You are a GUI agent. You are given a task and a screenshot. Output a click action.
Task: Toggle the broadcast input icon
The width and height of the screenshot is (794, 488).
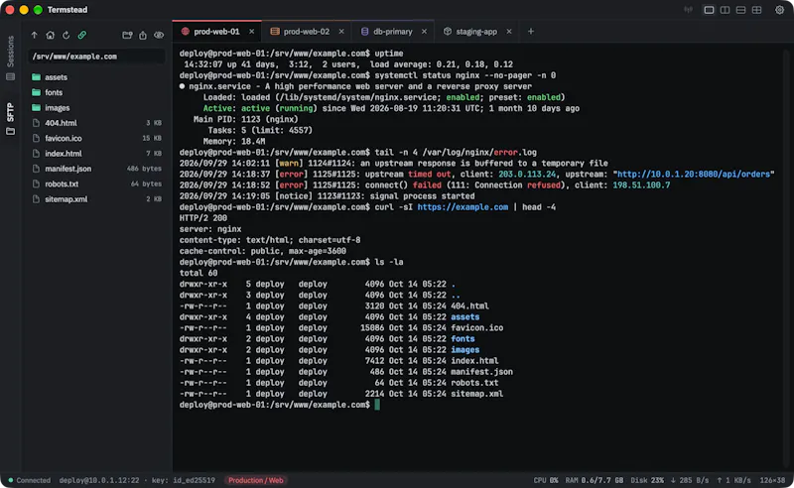pos(688,10)
